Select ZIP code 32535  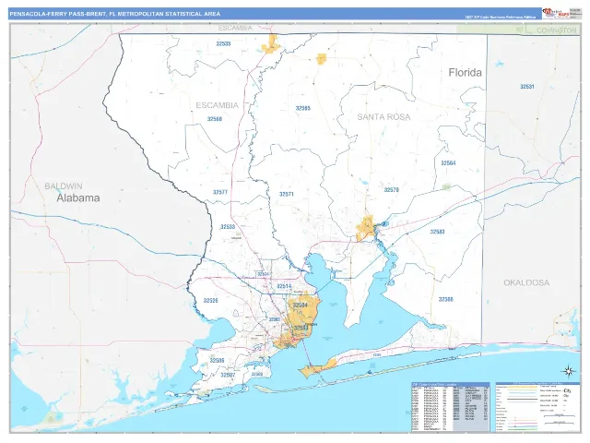pos(223,43)
